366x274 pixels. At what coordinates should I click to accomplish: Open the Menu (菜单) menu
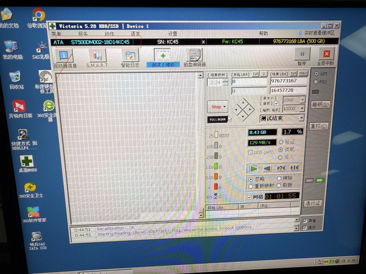[56, 34]
